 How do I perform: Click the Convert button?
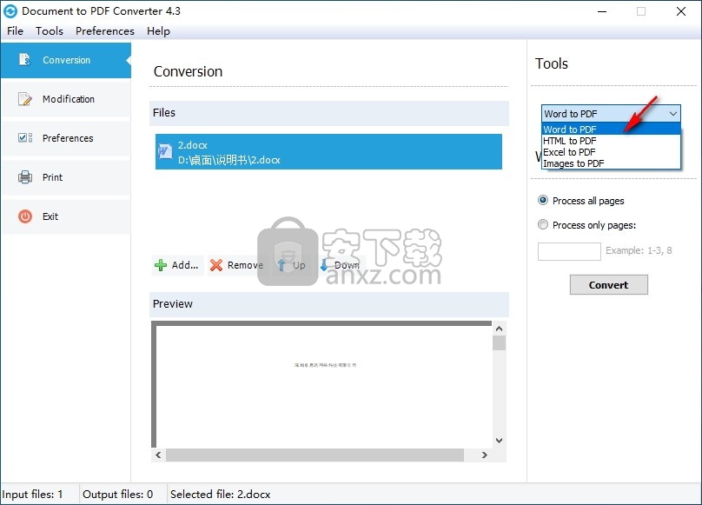pos(608,284)
